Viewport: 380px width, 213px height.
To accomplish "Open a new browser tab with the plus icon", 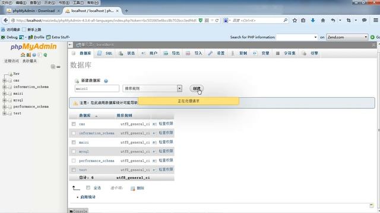I will click(x=126, y=11).
